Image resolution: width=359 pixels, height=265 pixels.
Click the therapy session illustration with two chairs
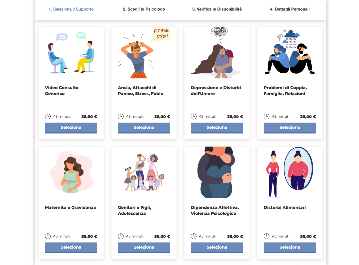[71, 52]
